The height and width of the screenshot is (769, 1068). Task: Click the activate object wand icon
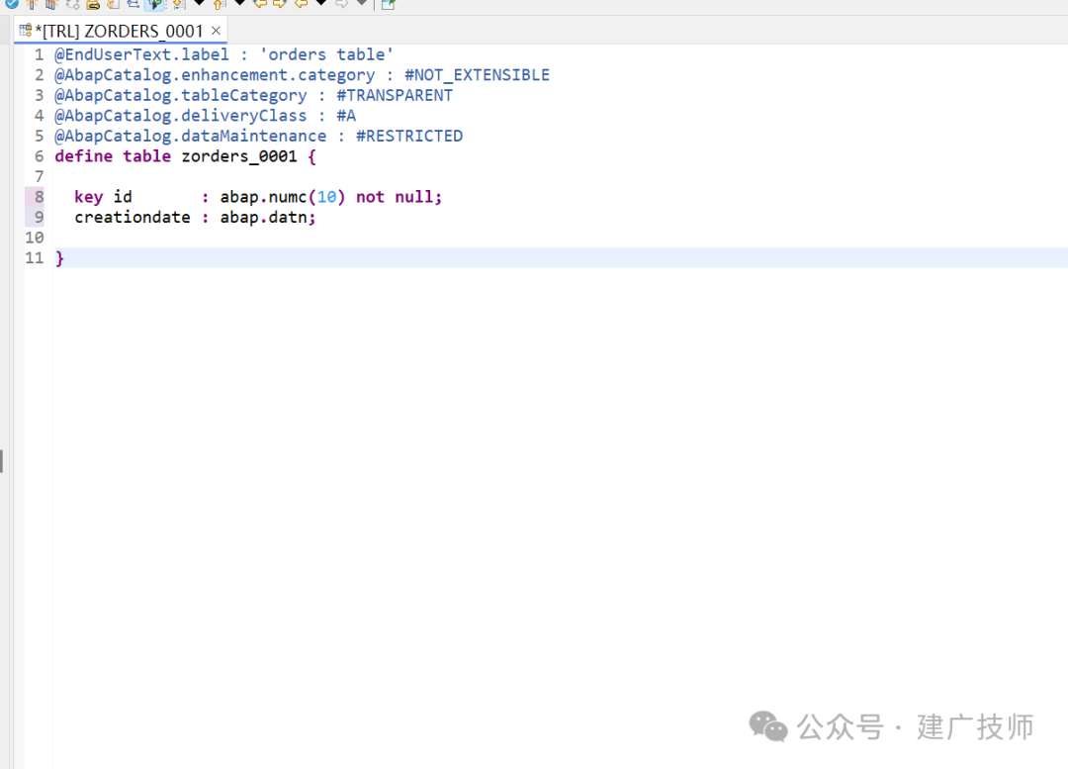32,3
